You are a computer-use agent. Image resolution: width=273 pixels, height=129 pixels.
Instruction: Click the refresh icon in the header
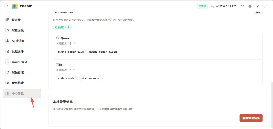[242, 6]
